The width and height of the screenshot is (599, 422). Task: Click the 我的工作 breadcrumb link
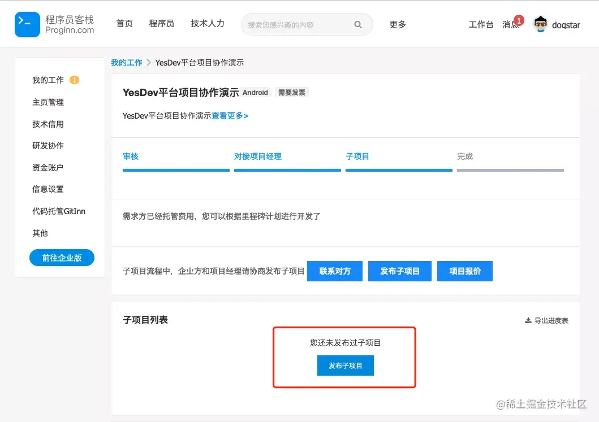(x=126, y=62)
